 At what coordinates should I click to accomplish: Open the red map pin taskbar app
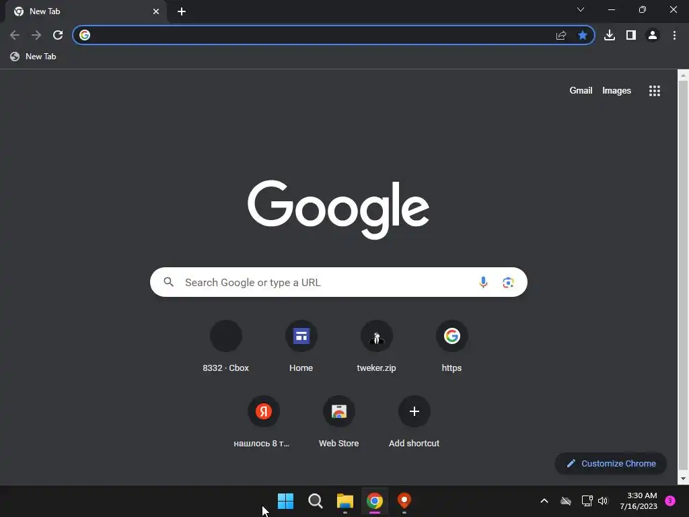coord(404,501)
